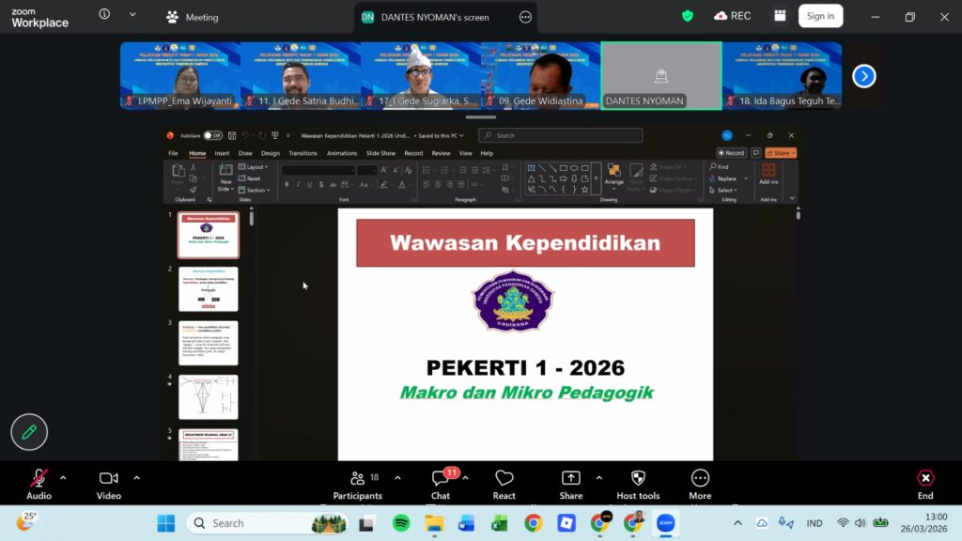Image resolution: width=962 pixels, height=541 pixels.
Task: Select the DANTES NYOMAN participant thumbnail
Action: pos(661,76)
